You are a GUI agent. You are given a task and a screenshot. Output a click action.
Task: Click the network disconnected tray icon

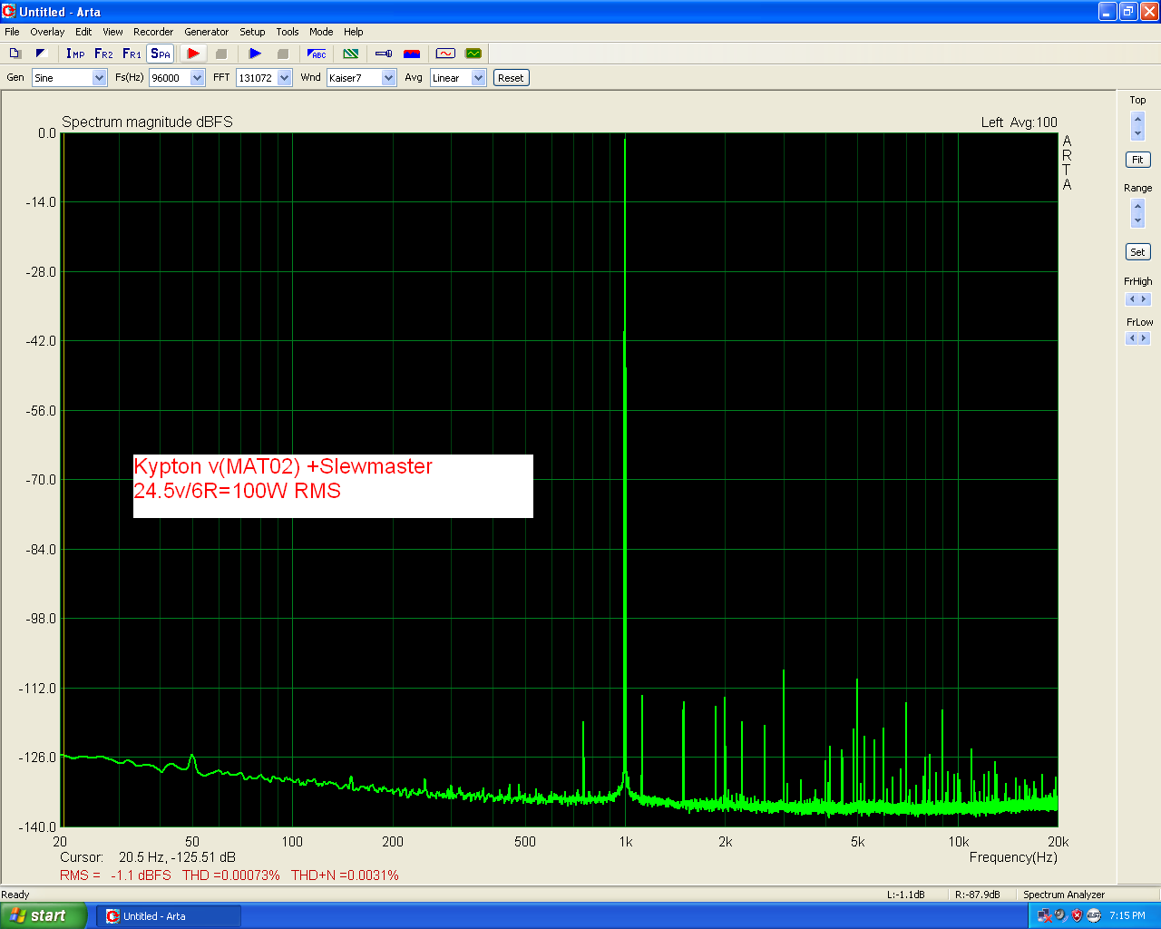(1045, 916)
